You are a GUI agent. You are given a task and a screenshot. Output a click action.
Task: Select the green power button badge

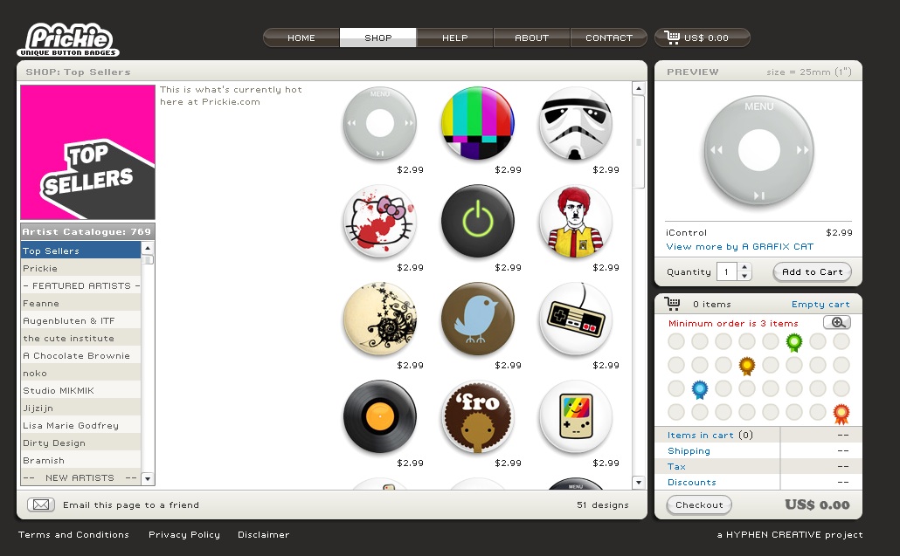click(x=478, y=221)
